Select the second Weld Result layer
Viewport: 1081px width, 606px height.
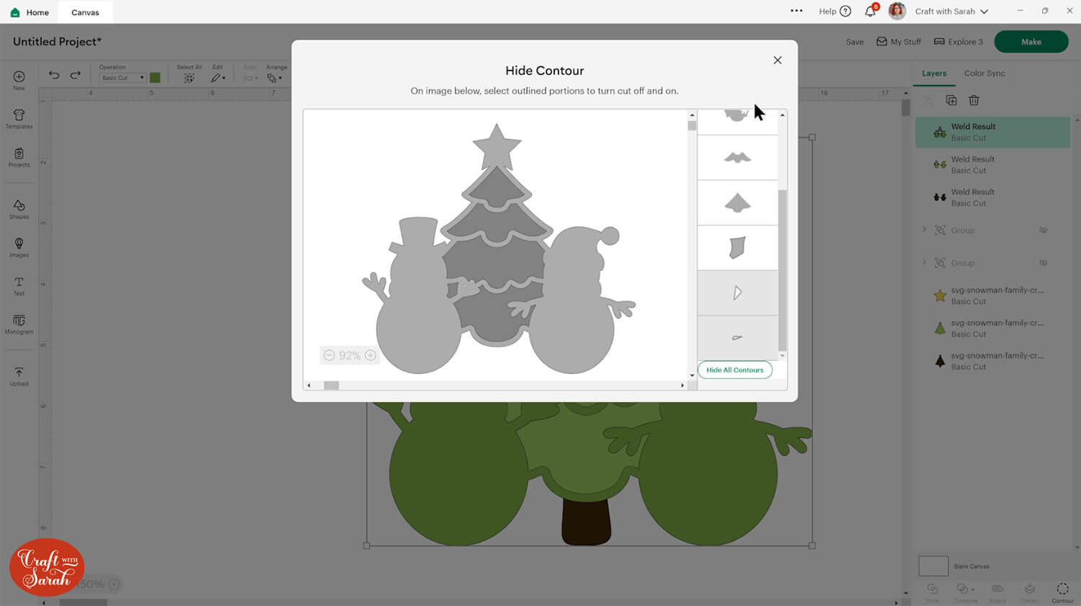(x=992, y=165)
